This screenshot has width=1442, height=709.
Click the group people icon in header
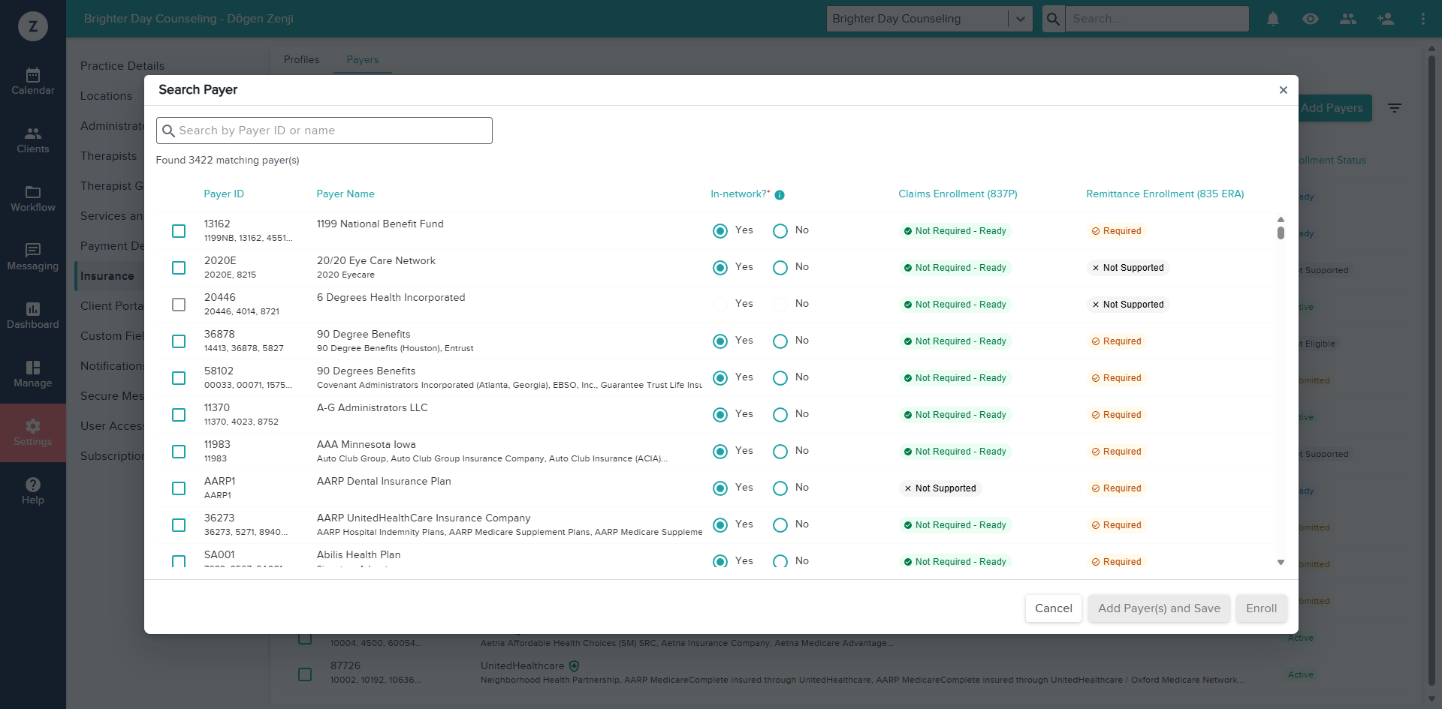[1348, 19]
